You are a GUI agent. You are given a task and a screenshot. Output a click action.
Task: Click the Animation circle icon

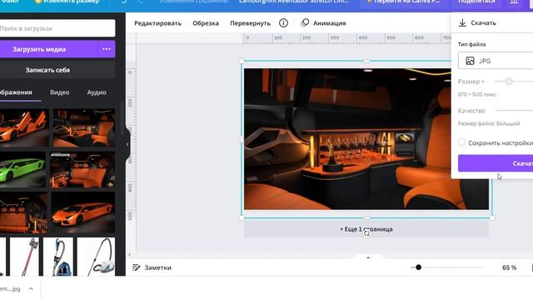(x=305, y=22)
